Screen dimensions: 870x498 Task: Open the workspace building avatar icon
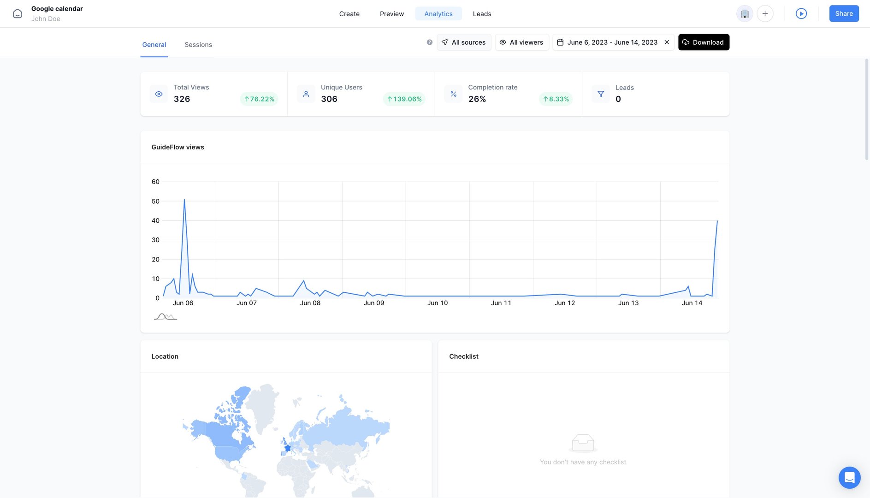[745, 14]
